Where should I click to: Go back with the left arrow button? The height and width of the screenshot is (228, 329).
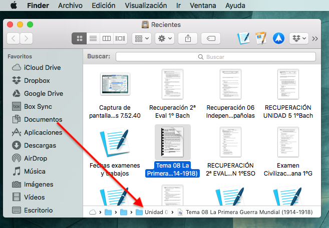tap(14, 38)
